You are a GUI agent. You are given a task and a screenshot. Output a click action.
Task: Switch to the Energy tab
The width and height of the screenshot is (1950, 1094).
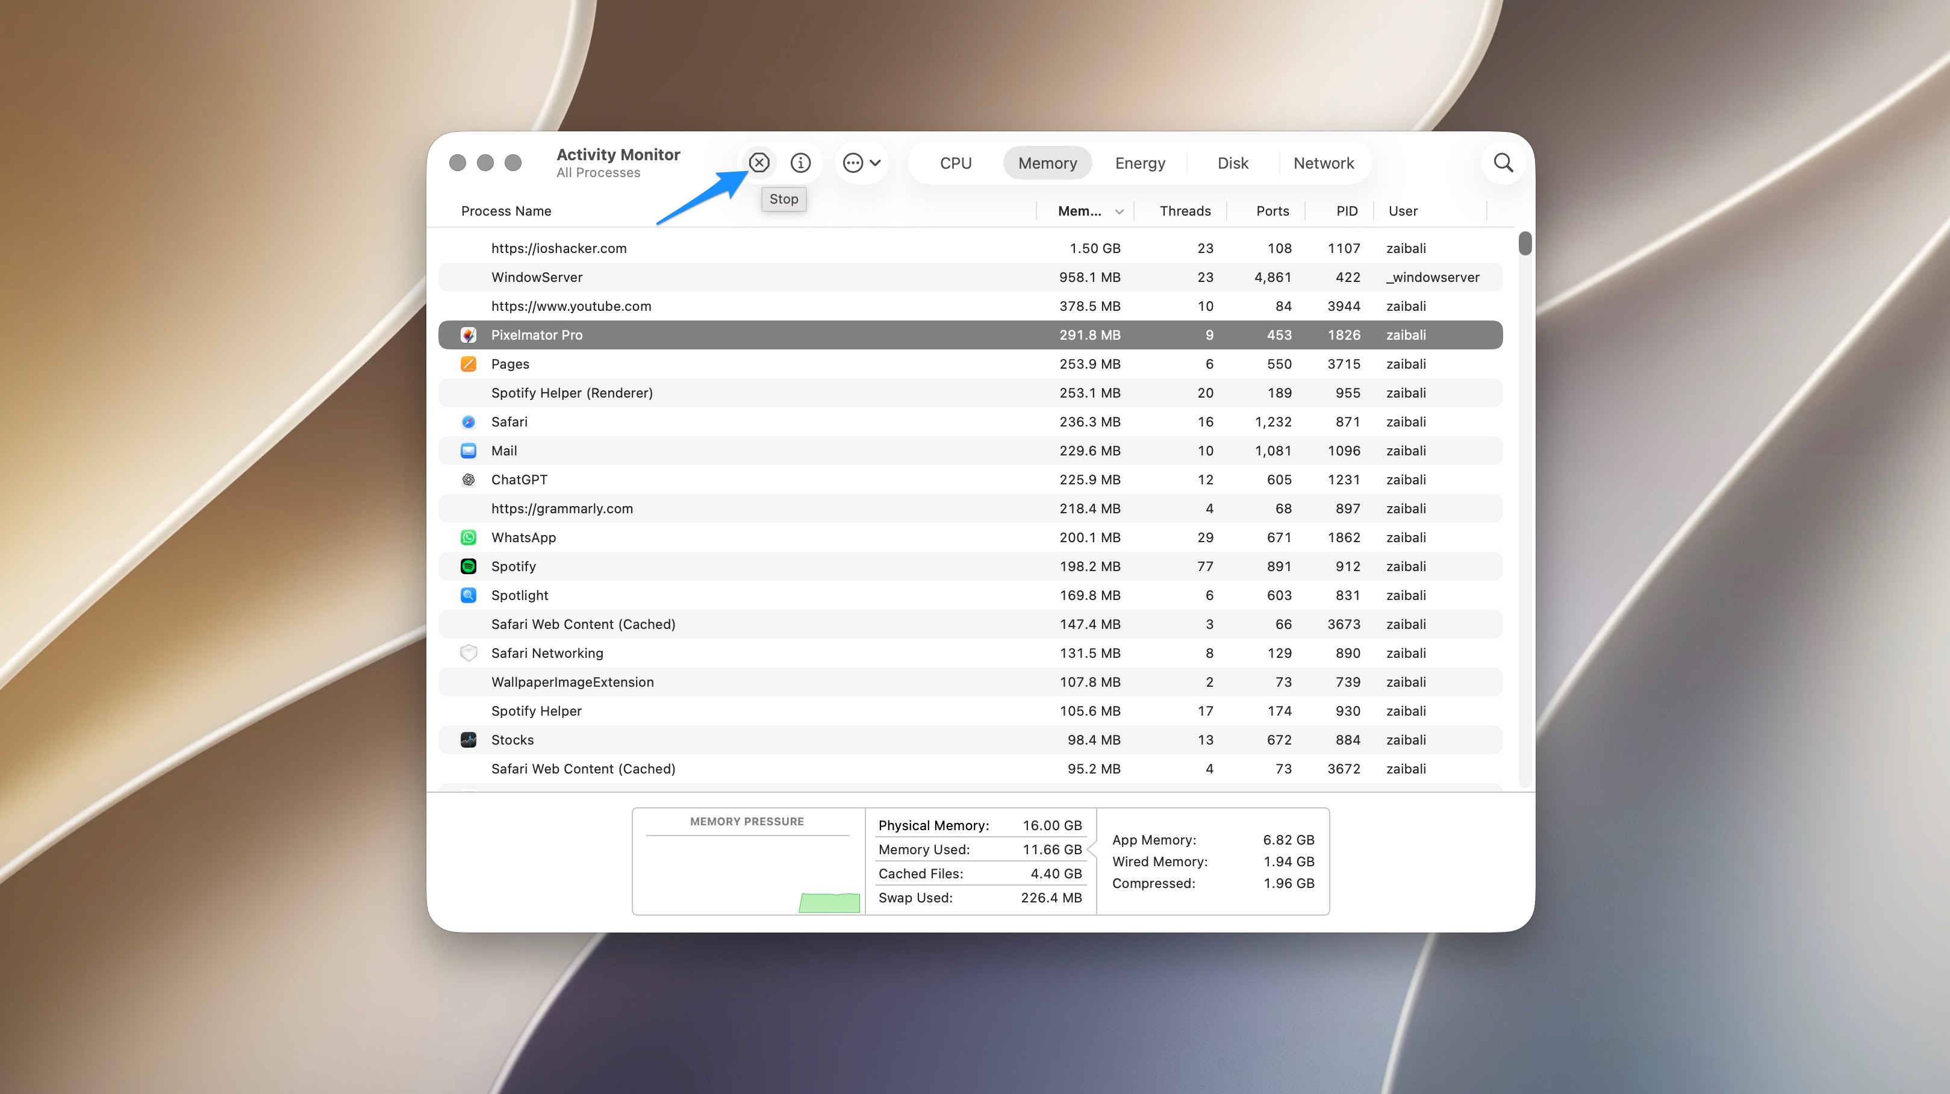(x=1140, y=163)
